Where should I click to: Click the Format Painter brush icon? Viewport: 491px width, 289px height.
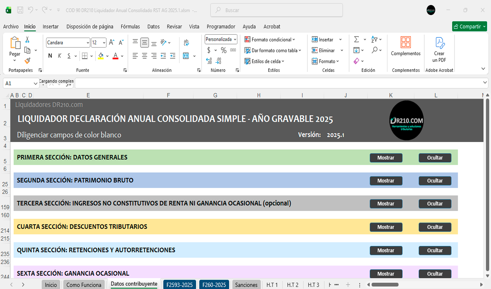(27, 61)
